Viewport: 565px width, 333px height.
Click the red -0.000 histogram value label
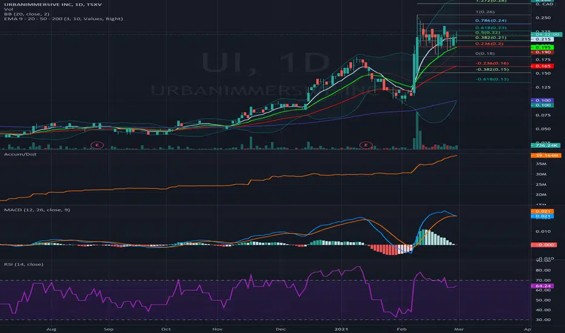[x=544, y=245]
